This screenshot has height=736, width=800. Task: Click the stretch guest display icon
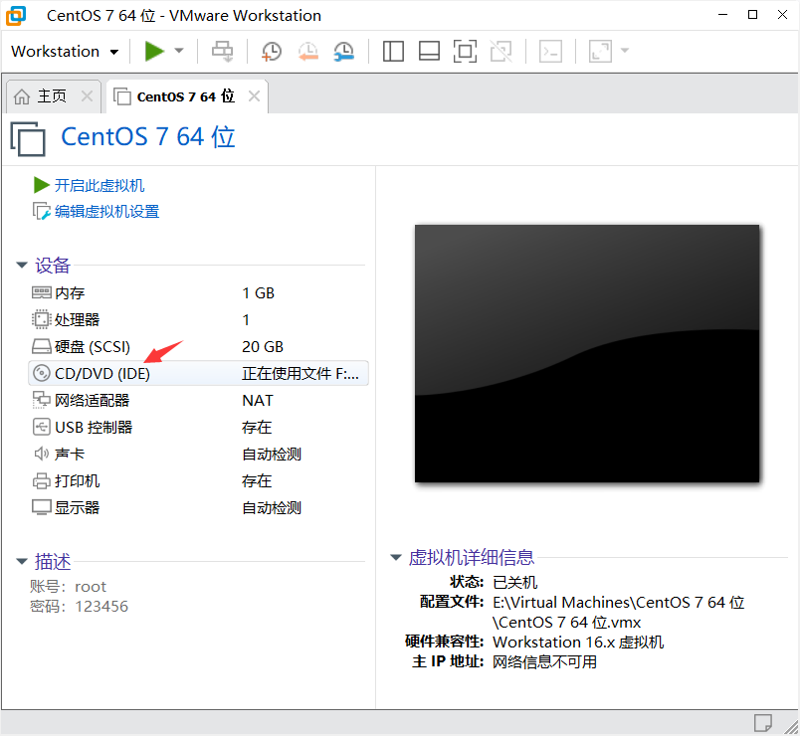(x=601, y=51)
